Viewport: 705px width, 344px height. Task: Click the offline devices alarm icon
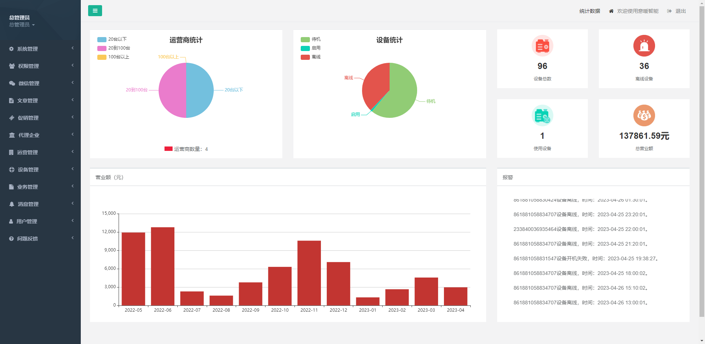tap(644, 46)
